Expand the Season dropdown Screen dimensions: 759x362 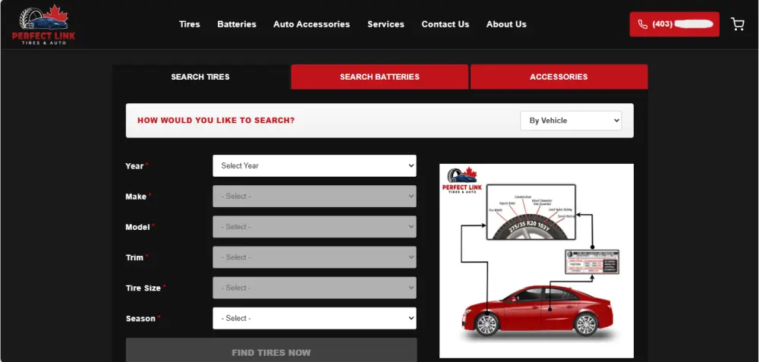pyautogui.click(x=314, y=318)
